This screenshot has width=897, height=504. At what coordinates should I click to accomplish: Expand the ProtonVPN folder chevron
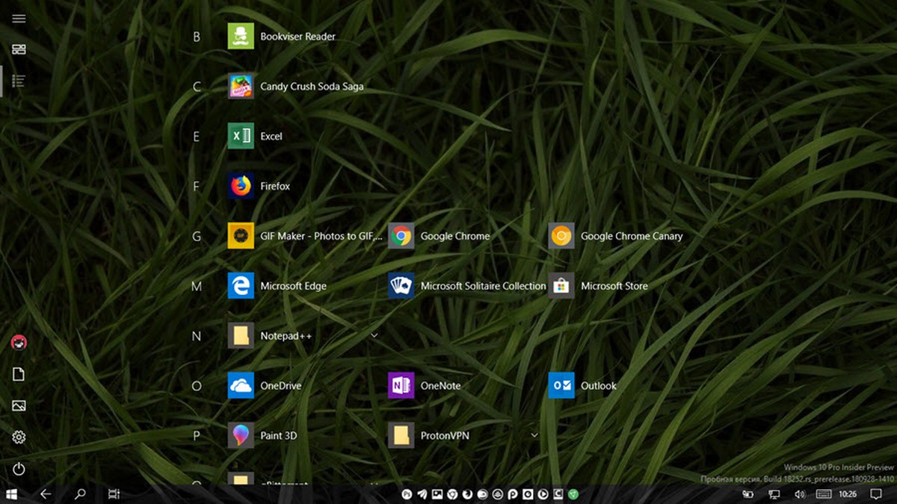pos(534,435)
